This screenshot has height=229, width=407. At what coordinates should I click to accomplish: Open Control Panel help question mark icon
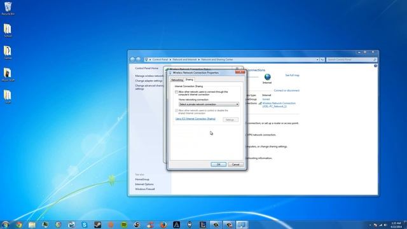tap(376, 66)
